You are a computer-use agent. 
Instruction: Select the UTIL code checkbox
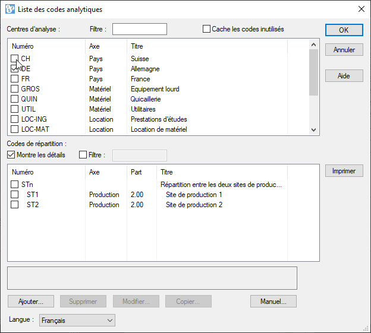click(14, 109)
